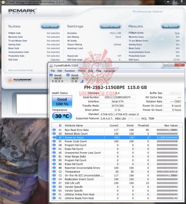Click the Firmware field showing 4.0
This screenshot has width=186, height=204.
tap(117, 93)
